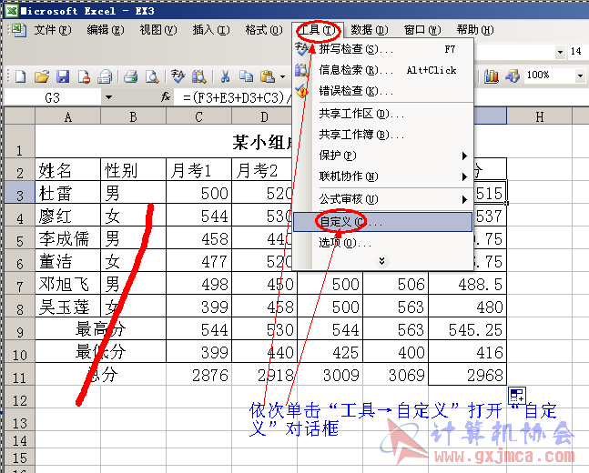Click cell with value 545.25

pyautogui.click(x=468, y=329)
